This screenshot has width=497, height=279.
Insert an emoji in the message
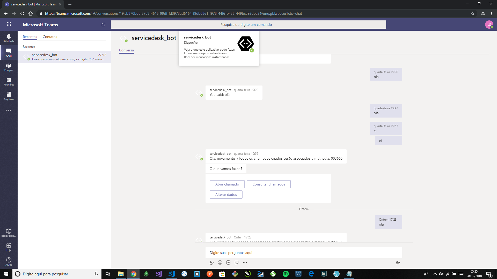[220, 262]
